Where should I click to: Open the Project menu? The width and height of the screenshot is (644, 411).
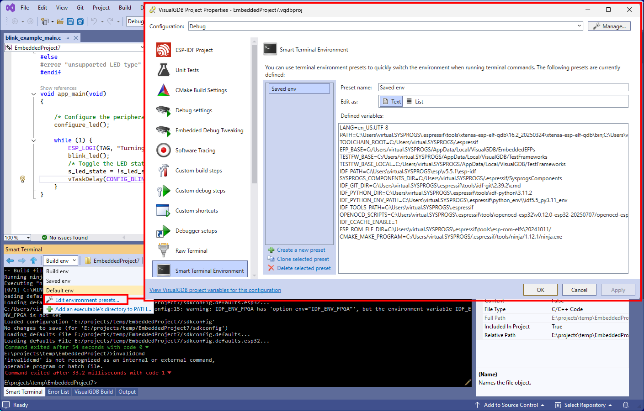[x=101, y=8]
